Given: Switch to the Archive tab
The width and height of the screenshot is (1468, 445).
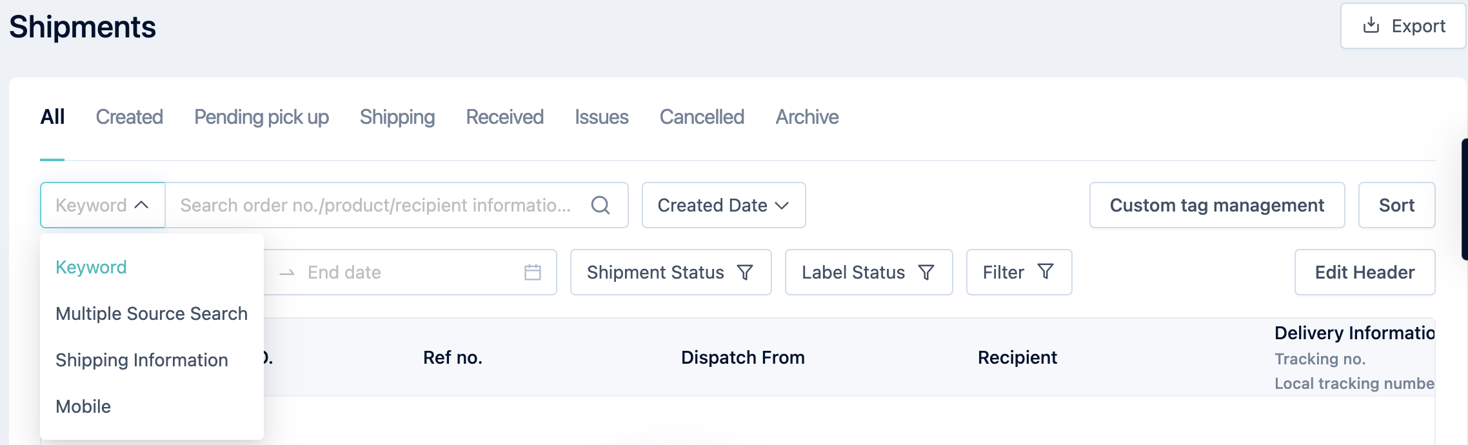Looking at the screenshot, I should 807,117.
